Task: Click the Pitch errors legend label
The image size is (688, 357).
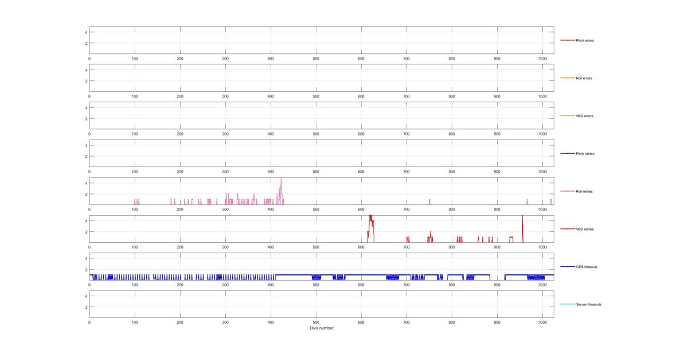Action: coord(585,41)
